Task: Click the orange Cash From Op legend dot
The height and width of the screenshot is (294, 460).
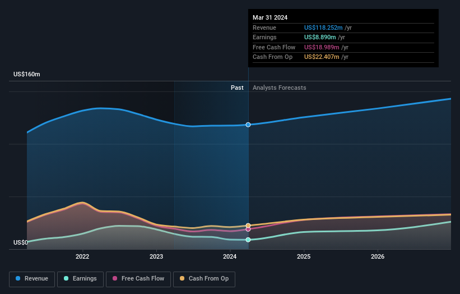Action: pyautogui.click(x=182, y=278)
